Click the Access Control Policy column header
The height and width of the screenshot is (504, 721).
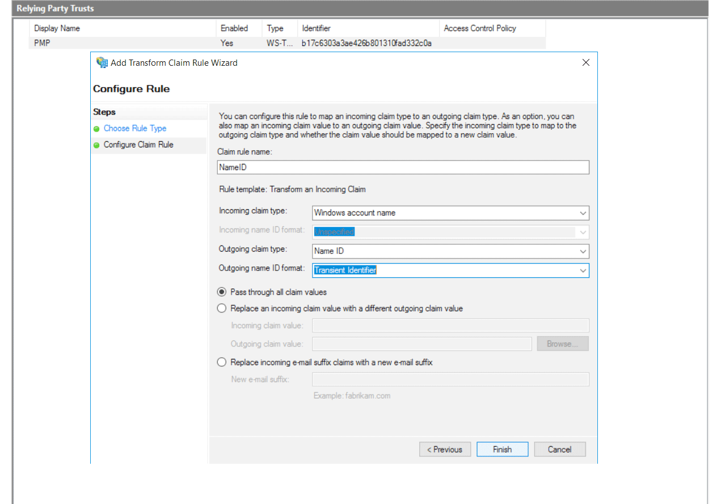click(x=479, y=28)
